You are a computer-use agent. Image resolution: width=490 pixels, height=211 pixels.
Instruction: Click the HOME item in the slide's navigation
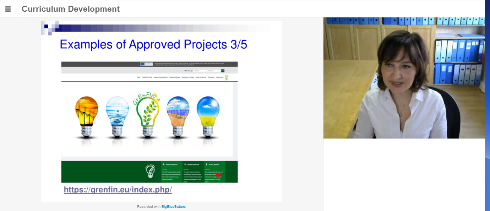coord(138,77)
